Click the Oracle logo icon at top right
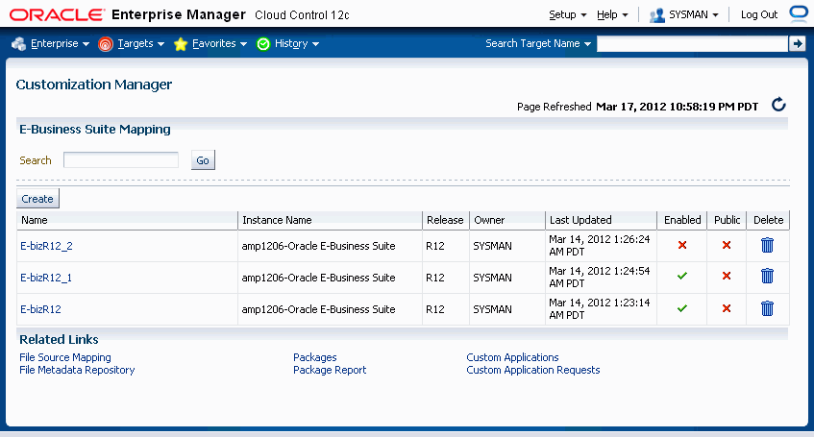814x437 pixels. [x=799, y=13]
